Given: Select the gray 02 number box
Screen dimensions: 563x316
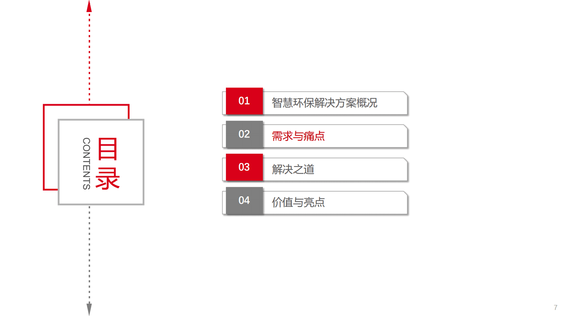Looking at the screenshot, I should tap(244, 134).
